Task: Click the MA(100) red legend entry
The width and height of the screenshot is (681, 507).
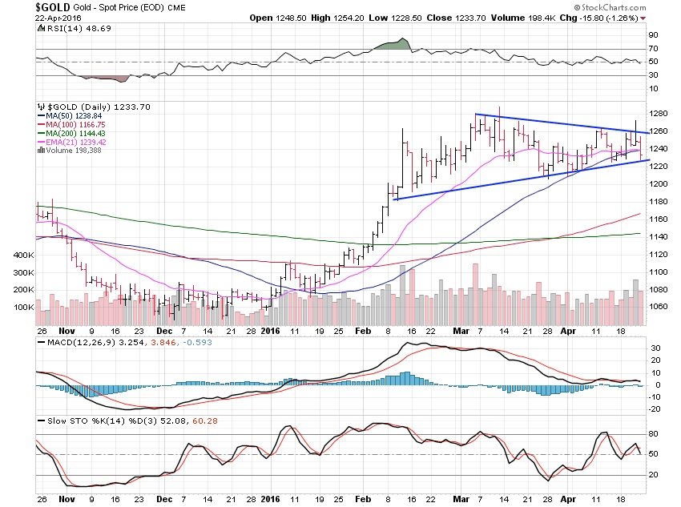Action: point(71,125)
